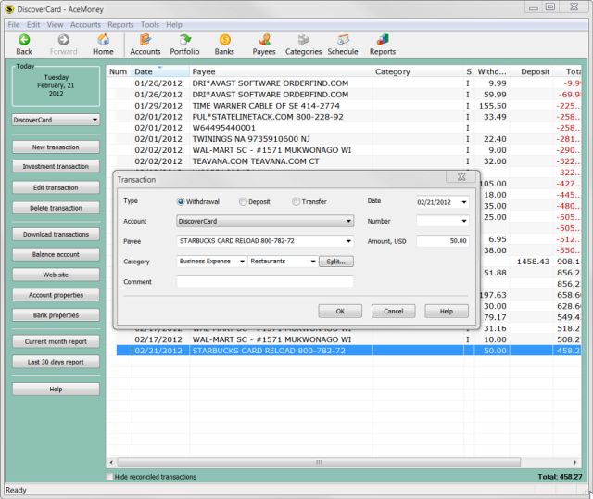Open the Accounts menu
This screenshot has width=593, height=499.
coord(85,25)
